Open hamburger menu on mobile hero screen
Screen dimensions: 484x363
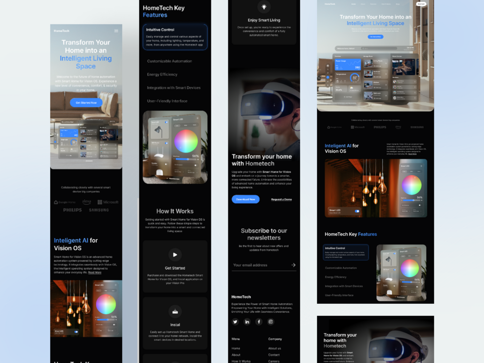[116, 31]
